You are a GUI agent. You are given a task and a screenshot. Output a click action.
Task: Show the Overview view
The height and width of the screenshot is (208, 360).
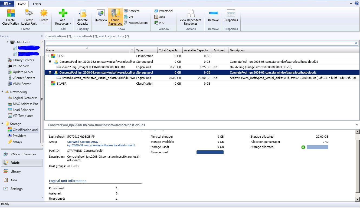101,16
